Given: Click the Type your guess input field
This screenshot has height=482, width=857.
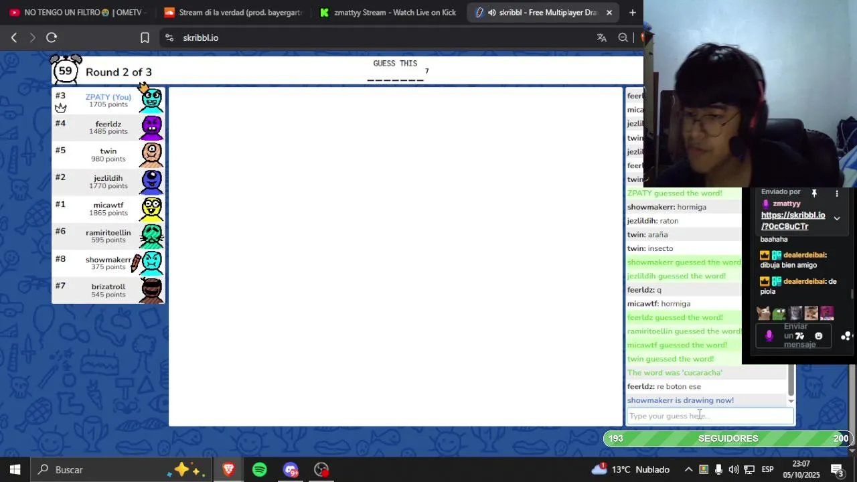Looking at the screenshot, I should click(710, 416).
